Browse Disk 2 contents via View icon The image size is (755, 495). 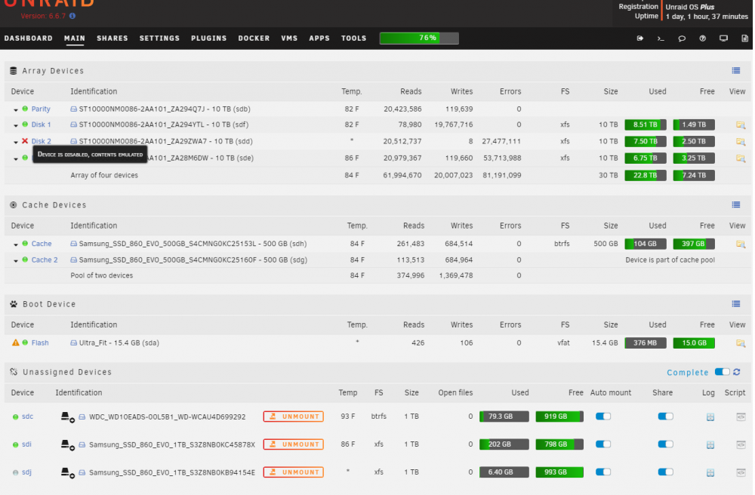(x=741, y=141)
